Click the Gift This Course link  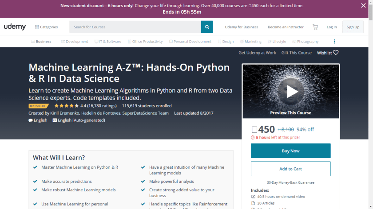click(x=296, y=53)
